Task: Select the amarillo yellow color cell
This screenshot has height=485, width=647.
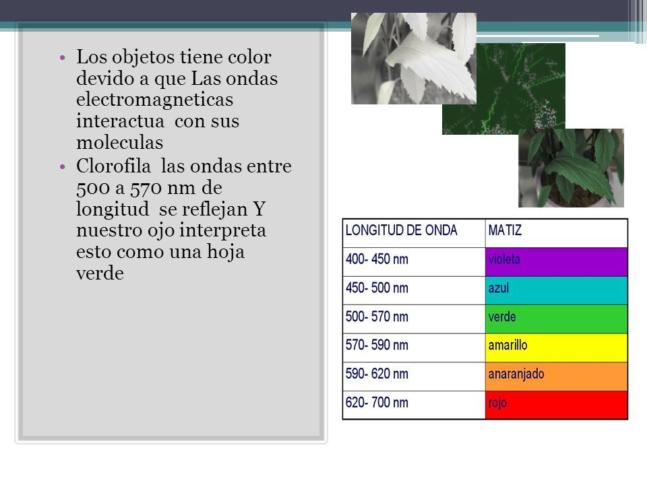Action: (556, 348)
